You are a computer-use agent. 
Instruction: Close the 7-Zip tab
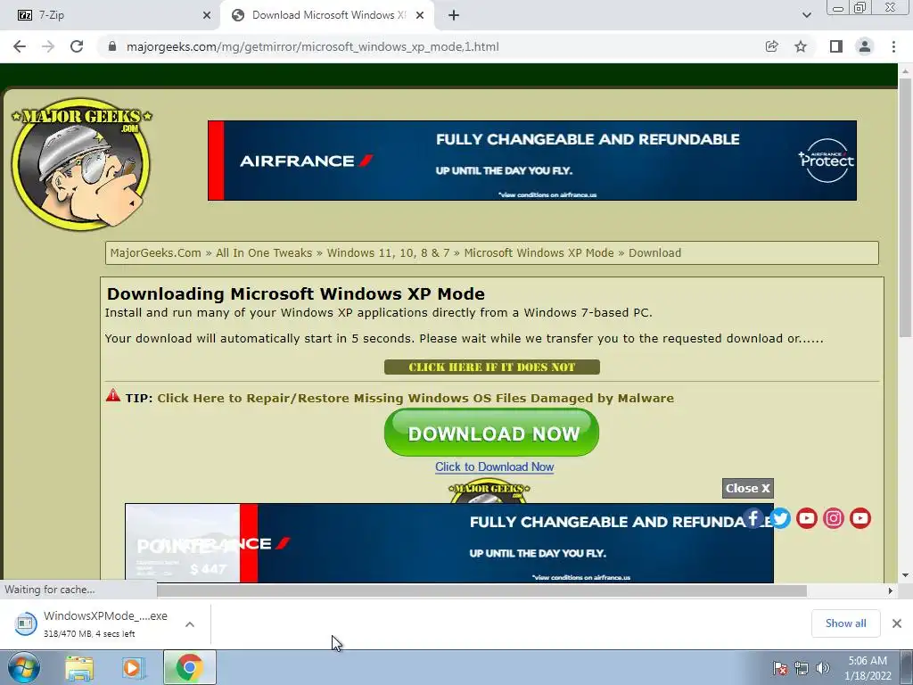click(207, 15)
